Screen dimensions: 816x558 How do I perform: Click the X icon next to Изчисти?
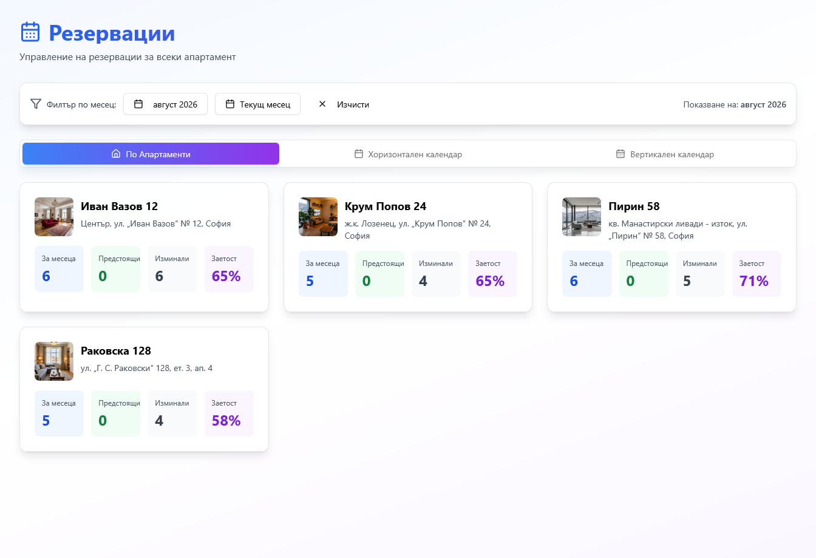pyautogui.click(x=322, y=104)
